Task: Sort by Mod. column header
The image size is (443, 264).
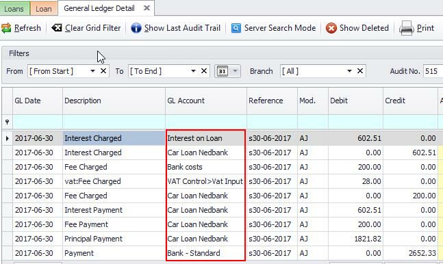Action: coord(313,101)
